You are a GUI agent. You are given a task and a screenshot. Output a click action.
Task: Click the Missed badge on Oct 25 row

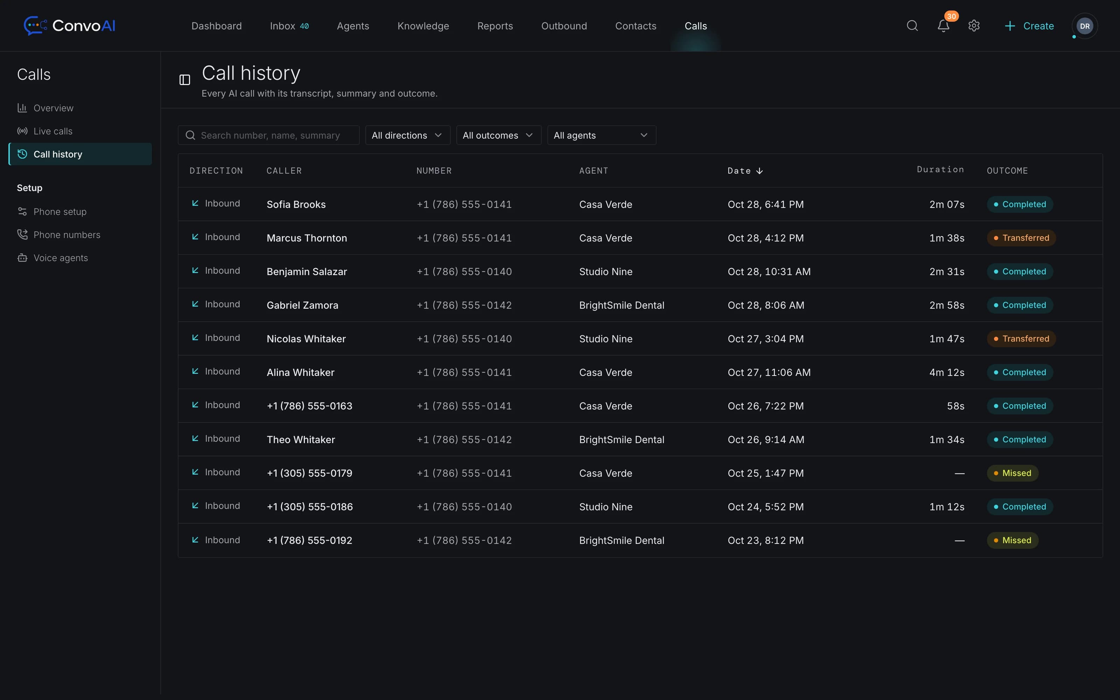(x=1013, y=473)
